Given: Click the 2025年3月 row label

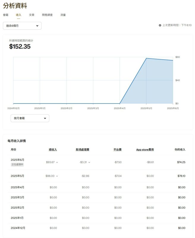Looking at the screenshot, I should point(17,197).
